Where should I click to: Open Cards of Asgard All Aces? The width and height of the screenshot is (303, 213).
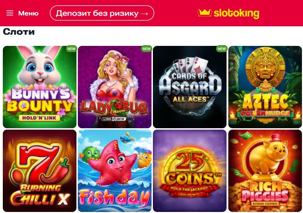pyautogui.click(x=190, y=87)
